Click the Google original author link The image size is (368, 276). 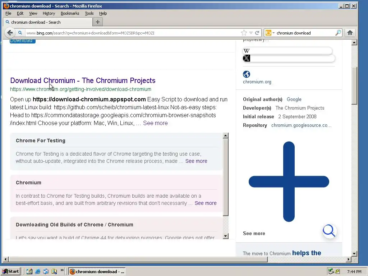(294, 99)
